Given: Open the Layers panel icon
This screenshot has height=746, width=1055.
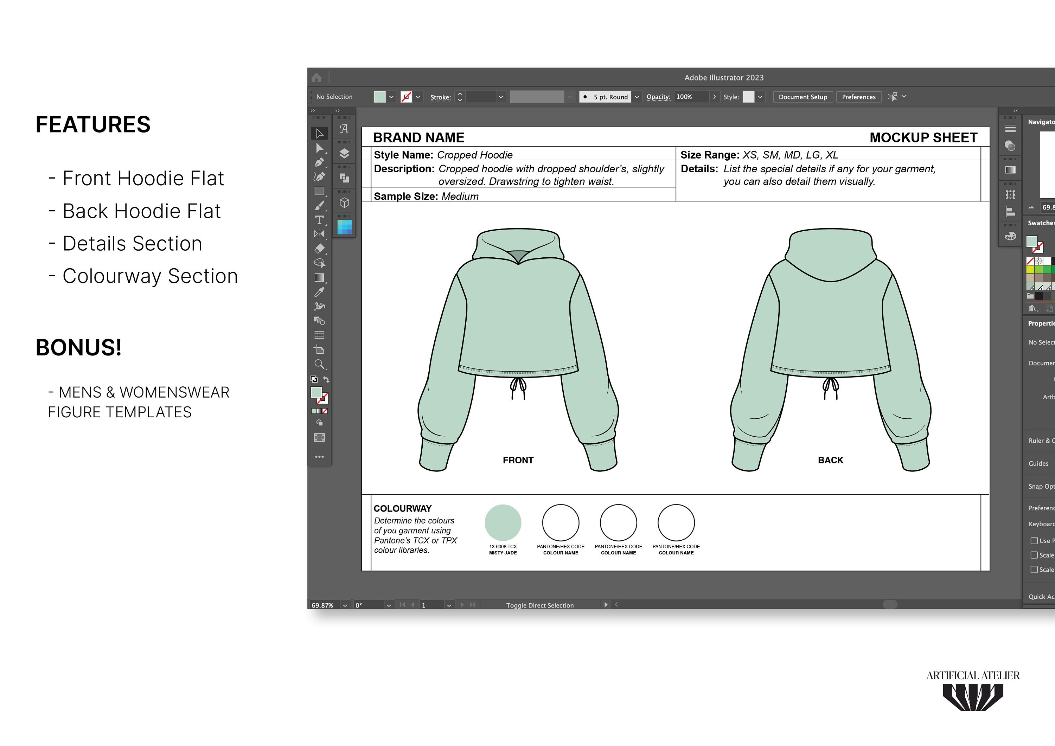Looking at the screenshot, I should tap(345, 152).
